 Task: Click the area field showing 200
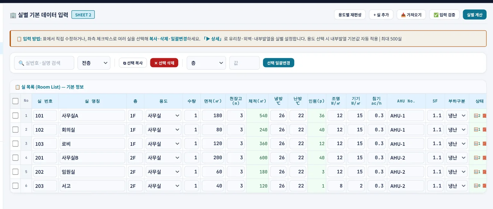tap(213, 158)
